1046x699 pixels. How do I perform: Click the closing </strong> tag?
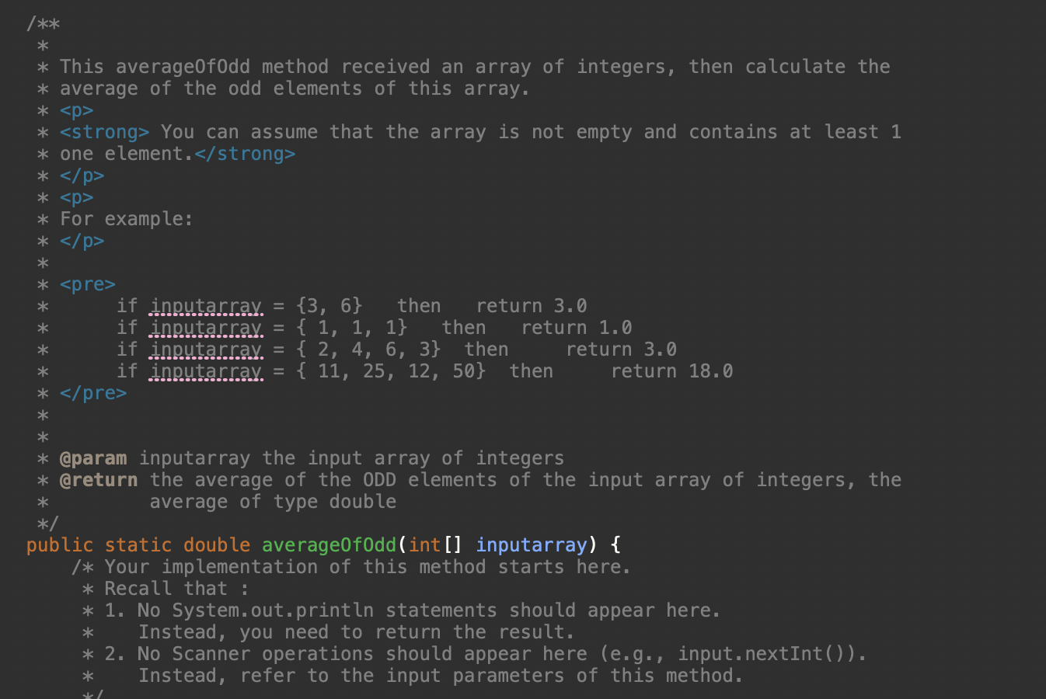(x=246, y=153)
